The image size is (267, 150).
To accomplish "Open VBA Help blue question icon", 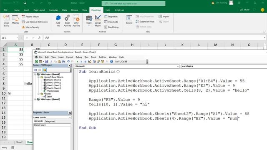I will (x=111, y=62).
